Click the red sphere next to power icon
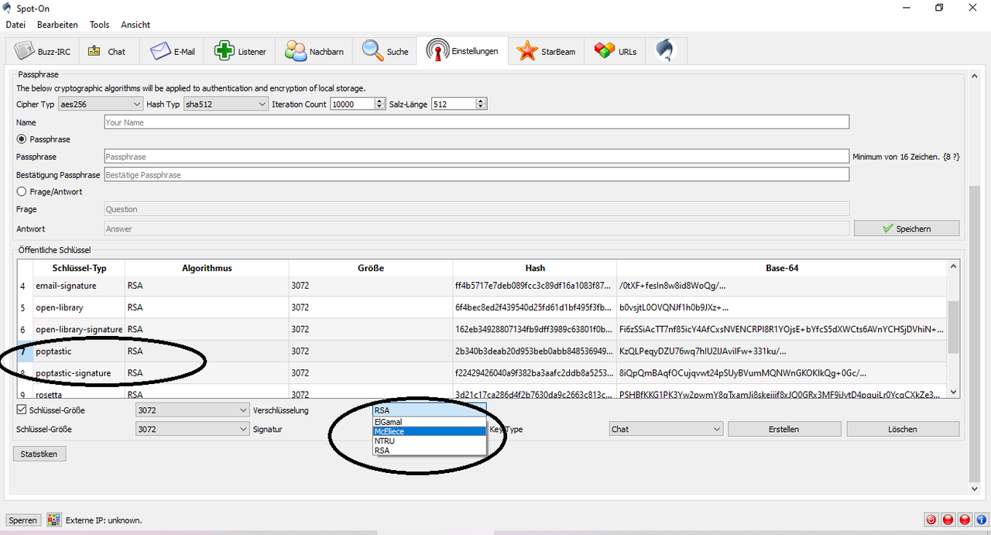This screenshot has height=535, width=991. point(948,520)
